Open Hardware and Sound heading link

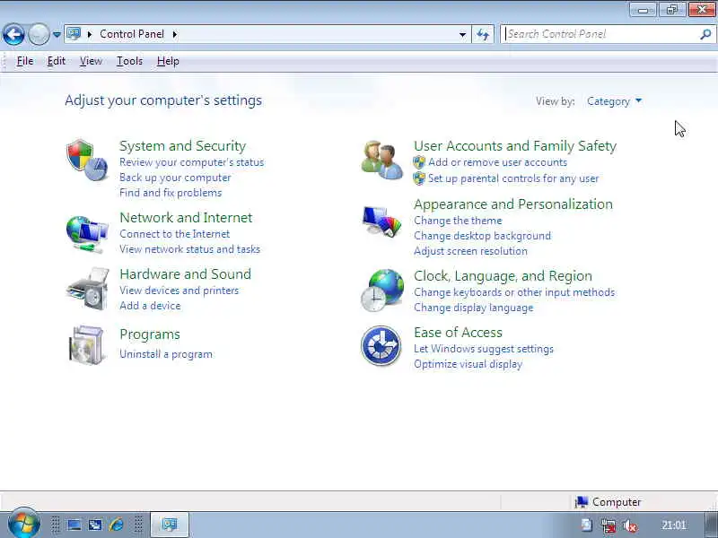pos(186,274)
